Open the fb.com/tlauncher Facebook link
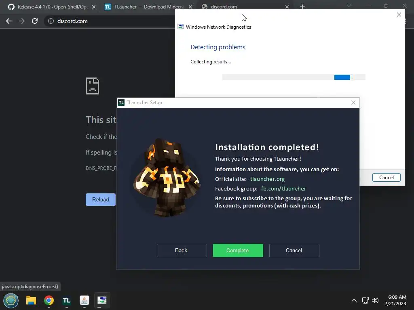Viewport: 414px width, 310px height. 283,189
